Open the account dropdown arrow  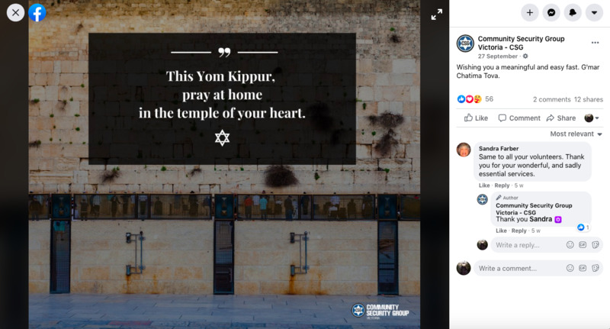coord(594,12)
